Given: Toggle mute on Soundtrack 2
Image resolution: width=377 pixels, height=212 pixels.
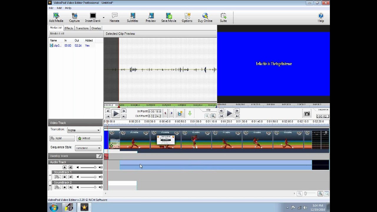Looking at the screenshot, I should click(70, 187).
